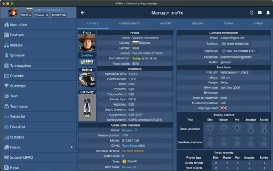
Task: Open Standings trophy icon
Action: click(6, 86)
